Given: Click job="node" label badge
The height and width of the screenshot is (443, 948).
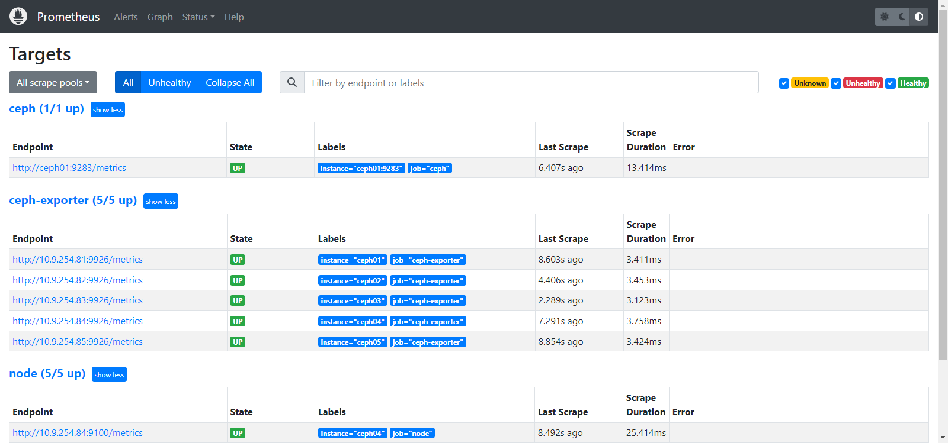Looking at the screenshot, I should (x=412, y=433).
